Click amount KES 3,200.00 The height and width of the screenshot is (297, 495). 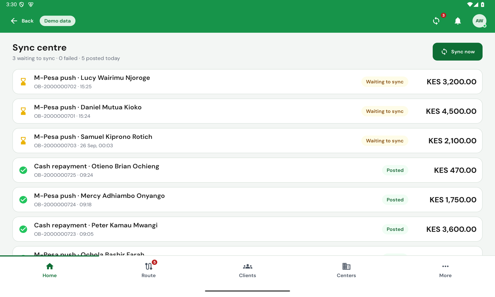(451, 82)
